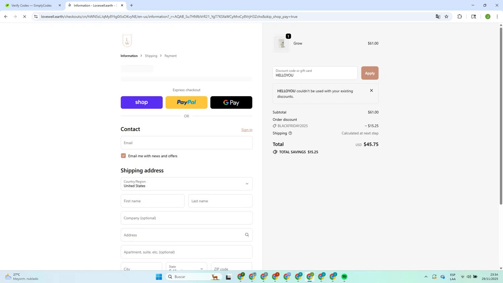Show hidden system tray icons
The image size is (503, 283).
426,277
